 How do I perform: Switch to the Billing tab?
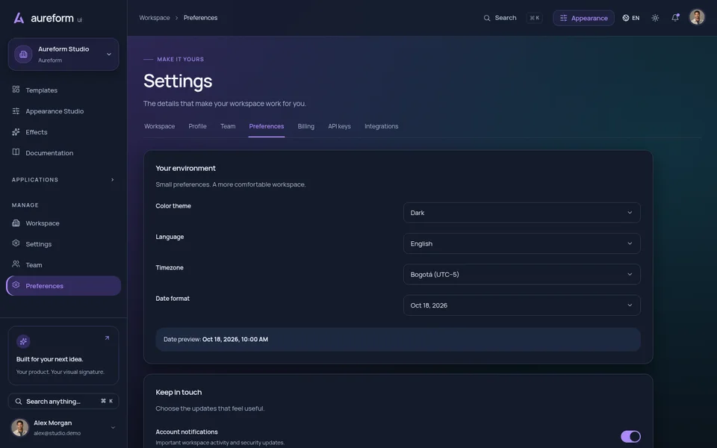306,126
